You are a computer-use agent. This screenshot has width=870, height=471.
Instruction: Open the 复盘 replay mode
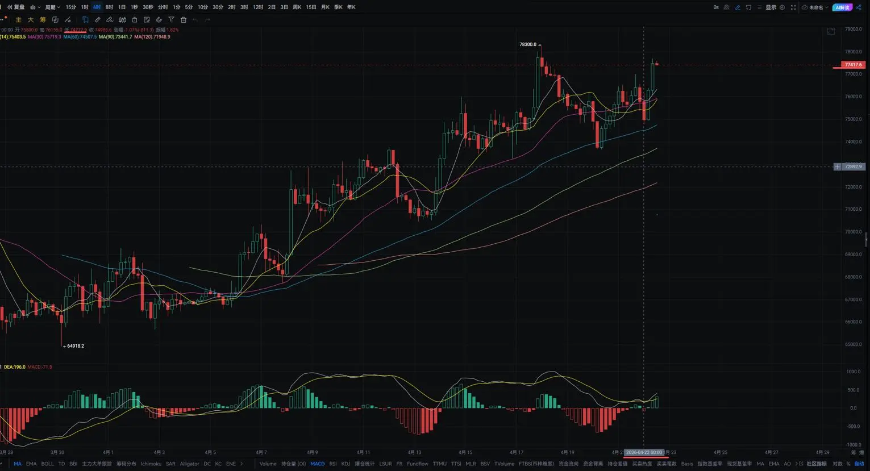click(x=16, y=7)
